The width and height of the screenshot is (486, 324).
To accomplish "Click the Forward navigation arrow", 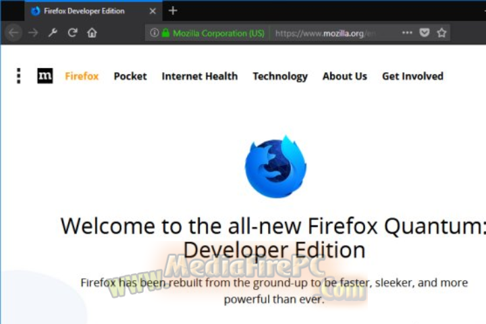I will point(33,32).
